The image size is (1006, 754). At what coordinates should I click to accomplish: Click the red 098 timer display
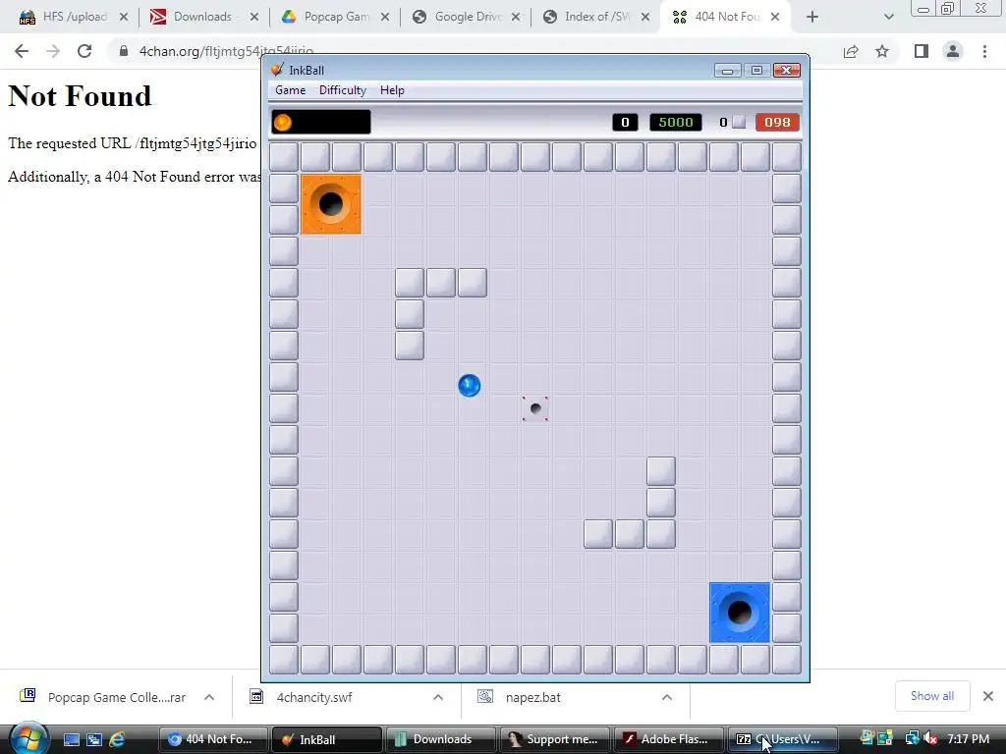pos(777,122)
